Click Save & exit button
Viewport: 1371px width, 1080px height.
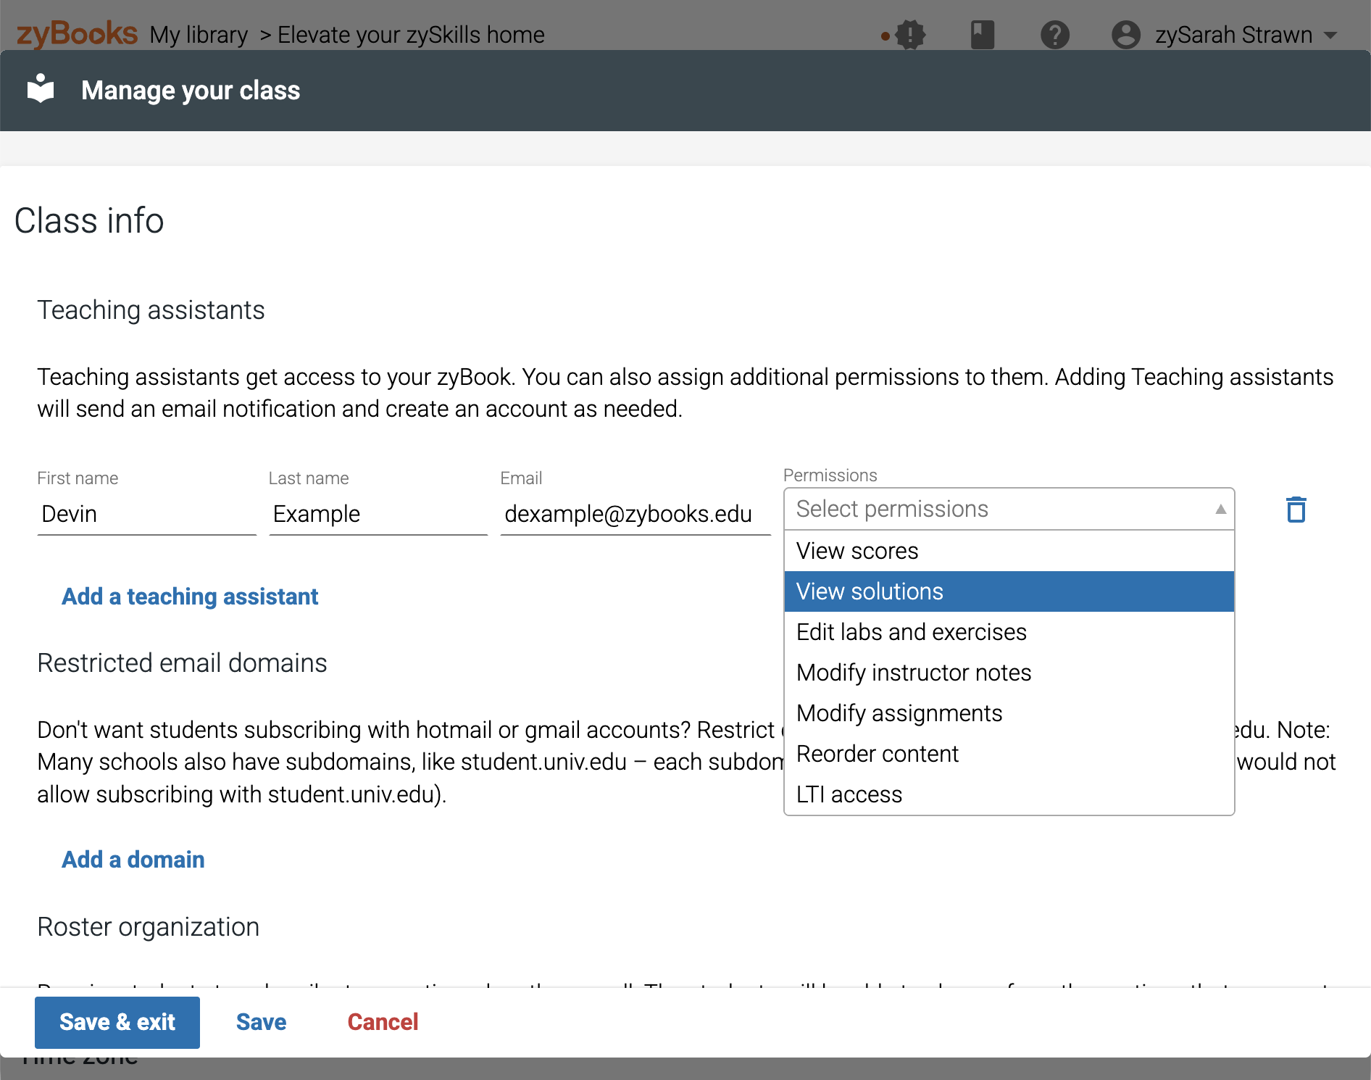click(x=117, y=1022)
